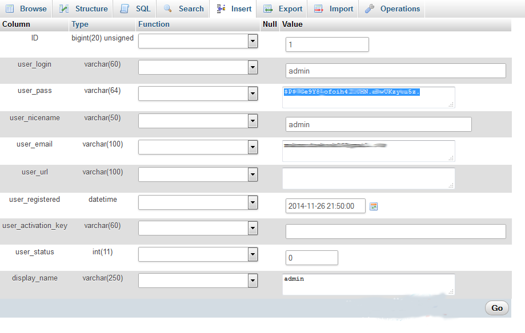525x333 pixels.
Task: Click the user_login value field
Action: [x=395, y=71]
